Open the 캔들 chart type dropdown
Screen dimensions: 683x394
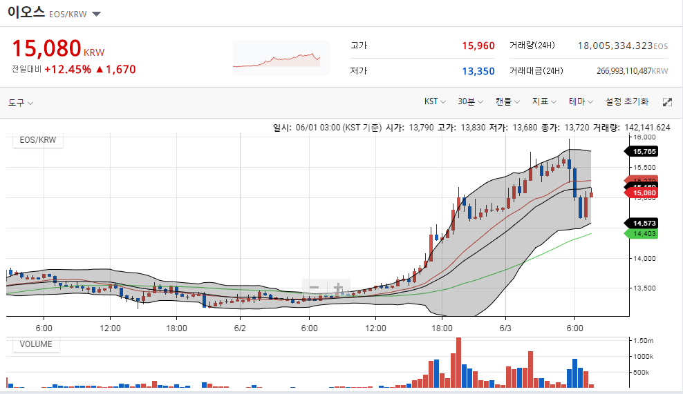[507, 101]
